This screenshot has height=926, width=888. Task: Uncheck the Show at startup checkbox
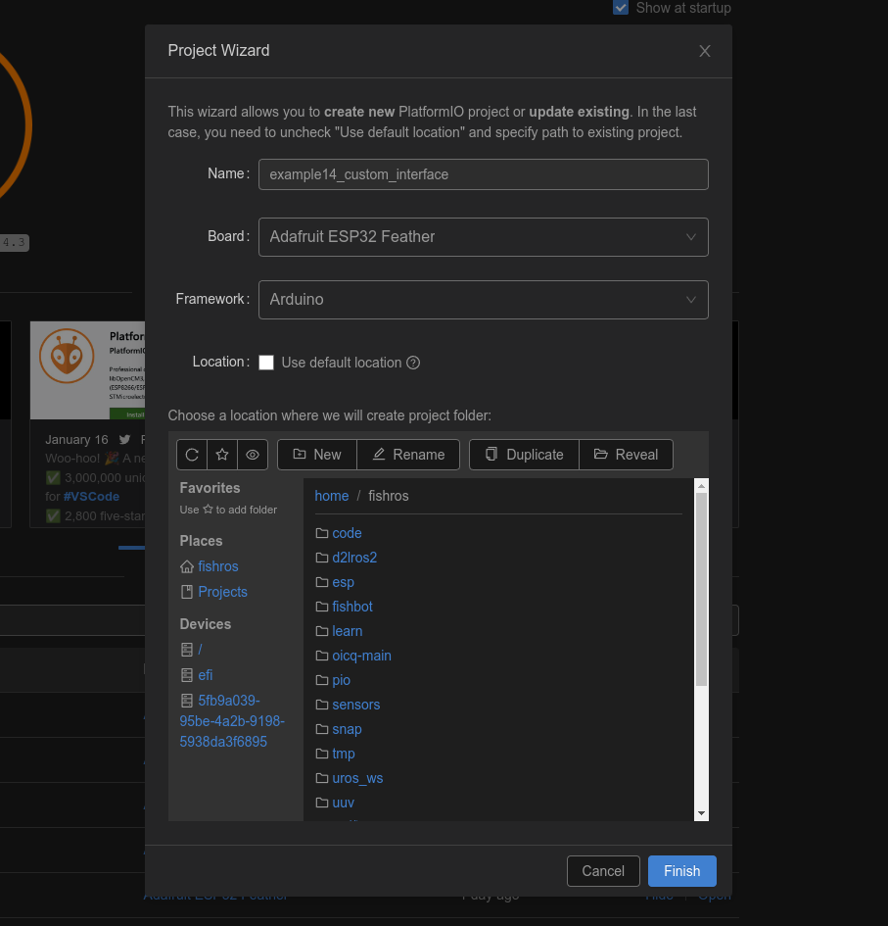pos(621,8)
